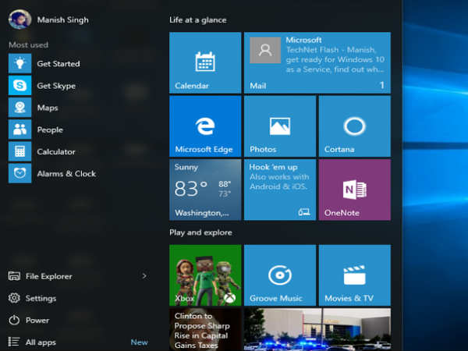Launch the OneNote tile

click(x=355, y=190)
